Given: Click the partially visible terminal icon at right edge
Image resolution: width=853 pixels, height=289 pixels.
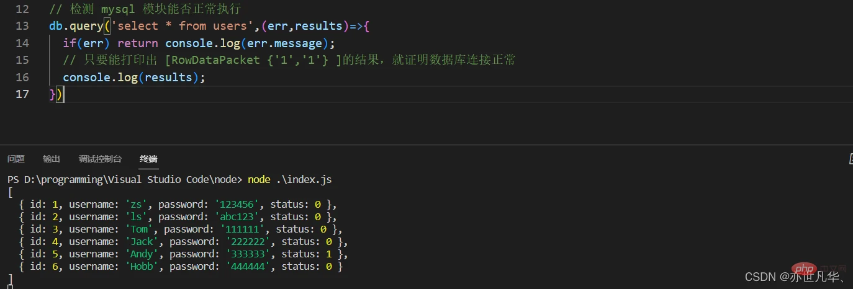Looking at the screenshot, I should tap(849, 159).
